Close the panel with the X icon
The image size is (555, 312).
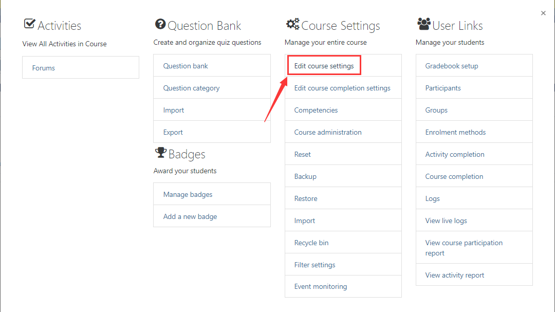[543, 13]
